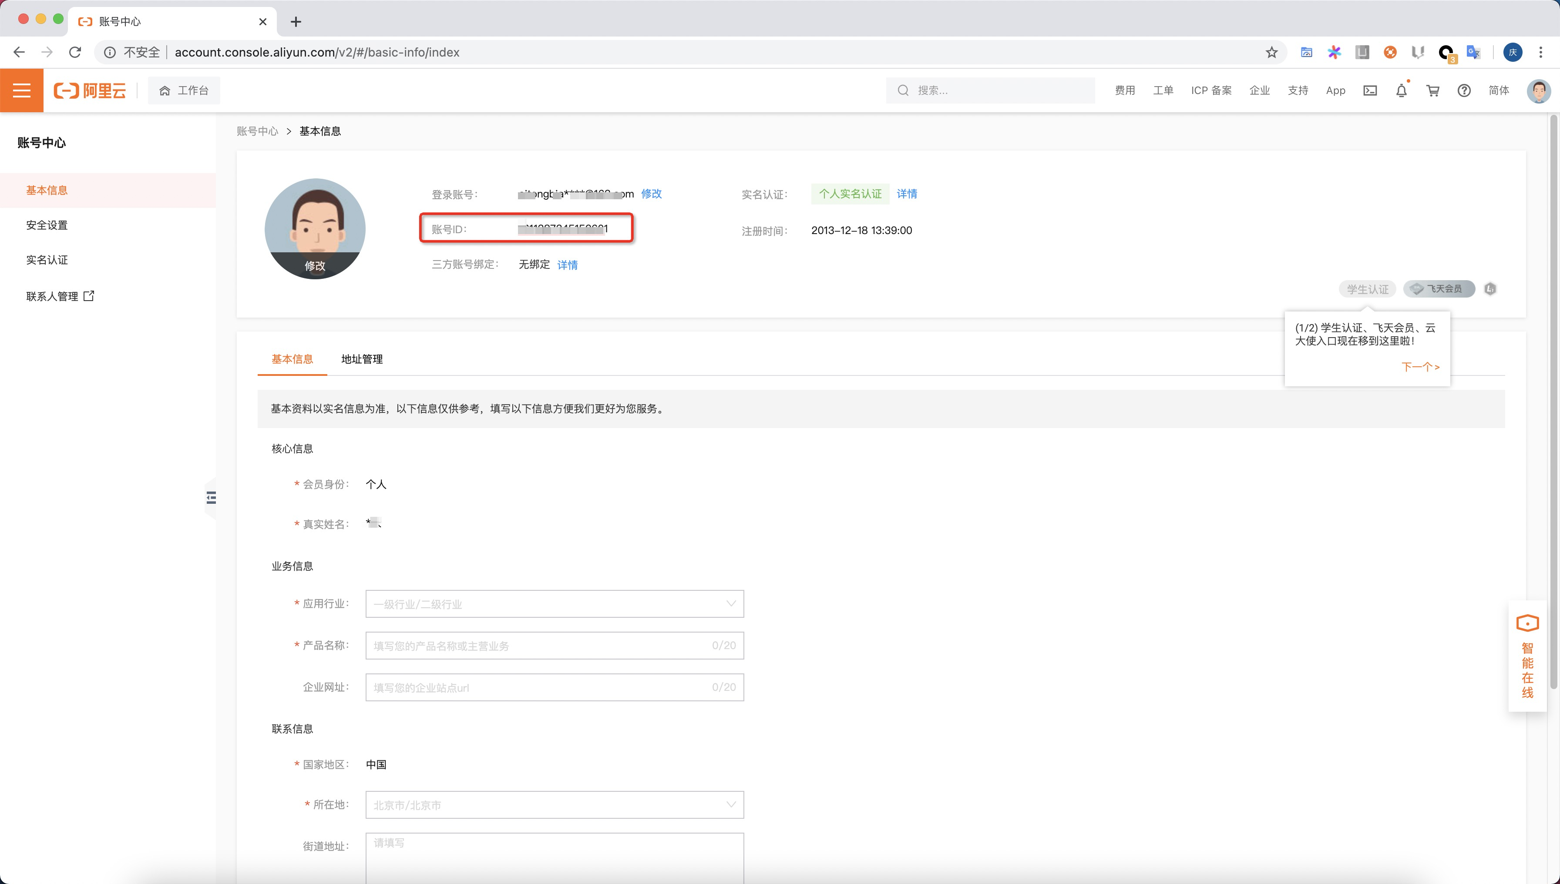Click 详情 next to 三方账号绑定
The width and height of the screenshot is (1560, 884).
(x=568, y=265)
